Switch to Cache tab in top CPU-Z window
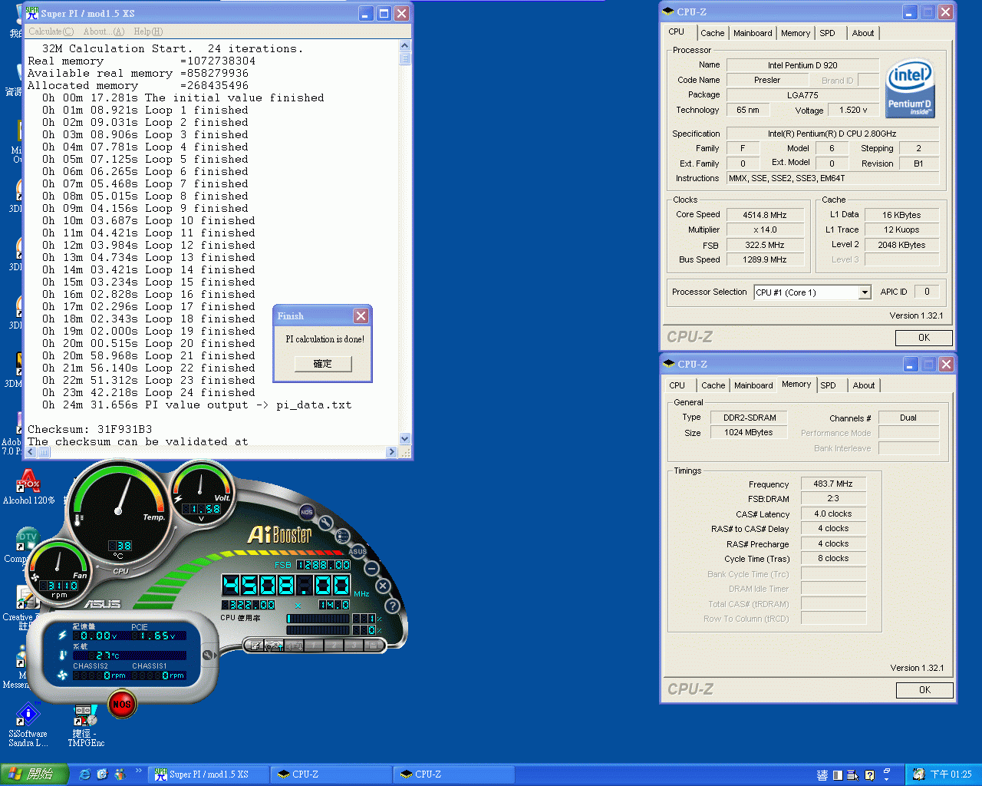 pyautogui.click(x=712, y=33)
